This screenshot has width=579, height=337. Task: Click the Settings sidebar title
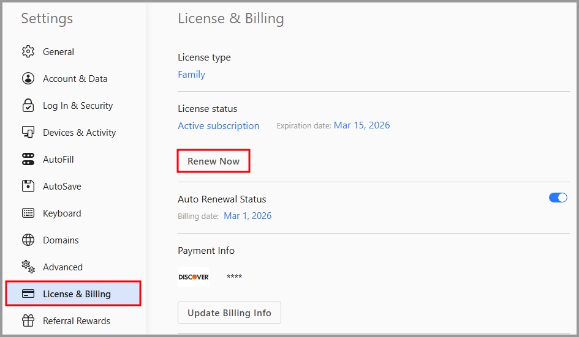tap(47, 18)
